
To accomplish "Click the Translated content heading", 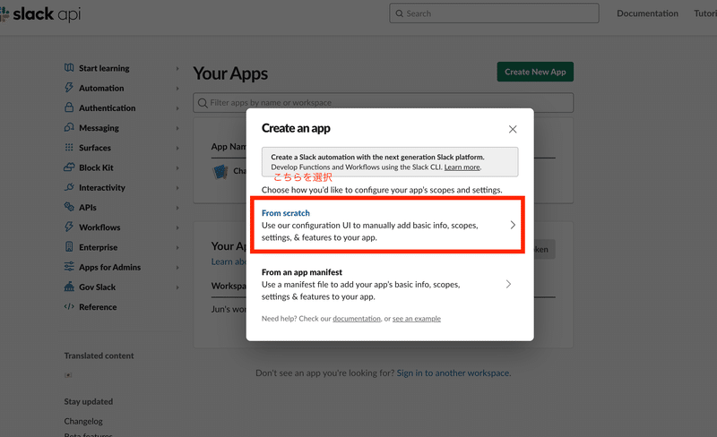I will (99, 356).
